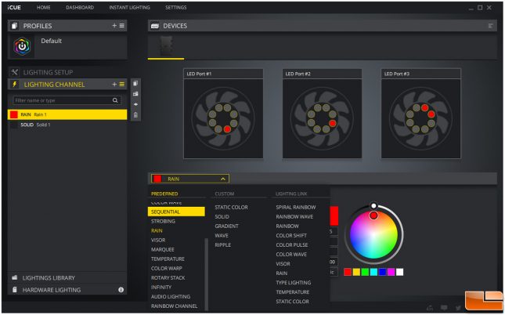Select the Rain 1 effect row

(x=67, y=114)
